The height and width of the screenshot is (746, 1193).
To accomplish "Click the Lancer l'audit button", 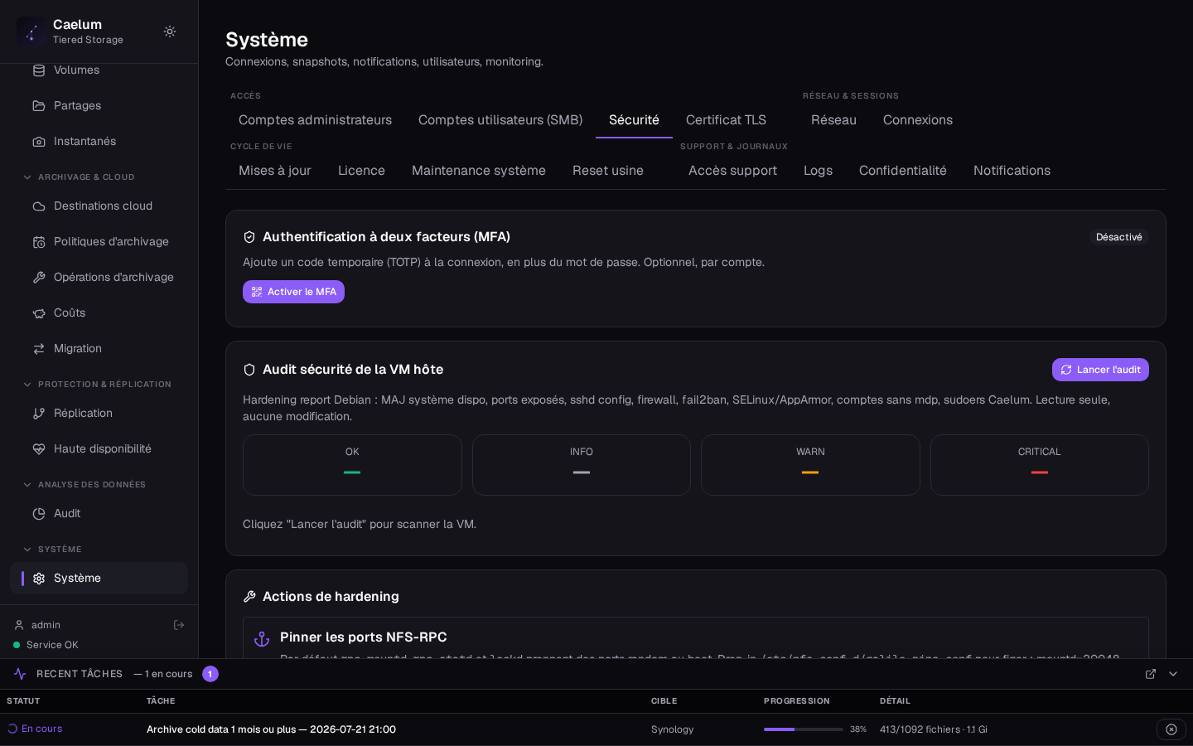I will click(1100, 370).
